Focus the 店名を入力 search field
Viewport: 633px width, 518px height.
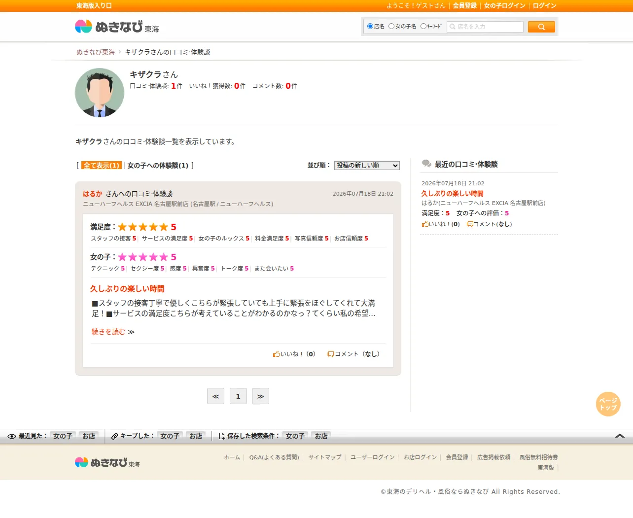click(485, 27)
